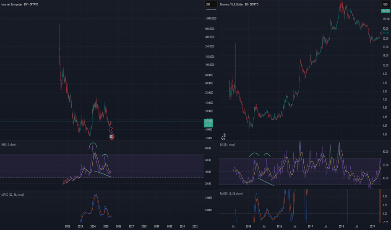Click the 3.50 label on Monero price scale
Screen dimensions: 391x230
click(385, 83)
